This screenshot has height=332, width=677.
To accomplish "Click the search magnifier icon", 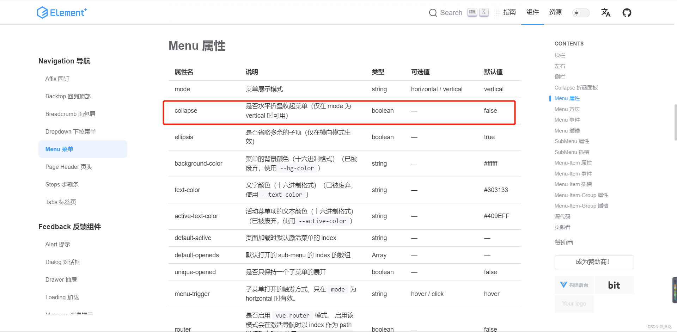I will 433,13.
